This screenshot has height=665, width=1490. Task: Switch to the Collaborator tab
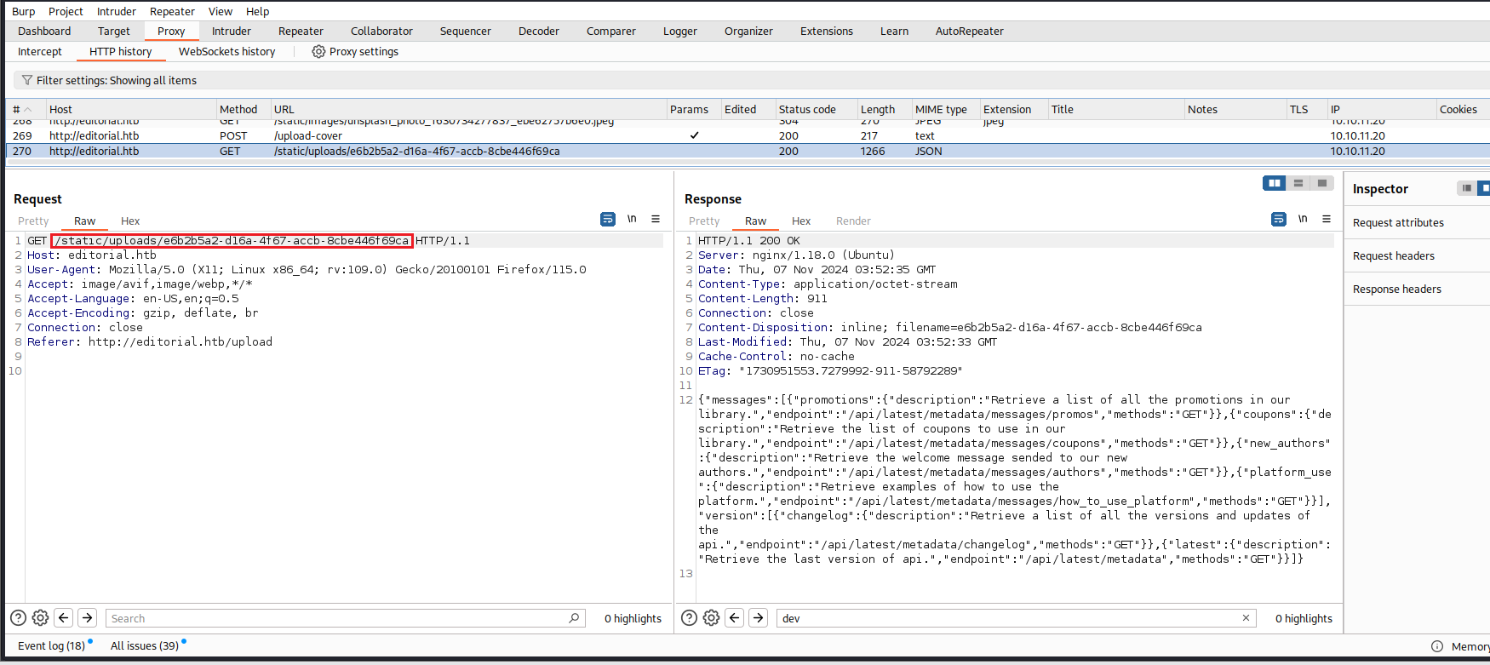pyautogui.click(x=381, y=32)
